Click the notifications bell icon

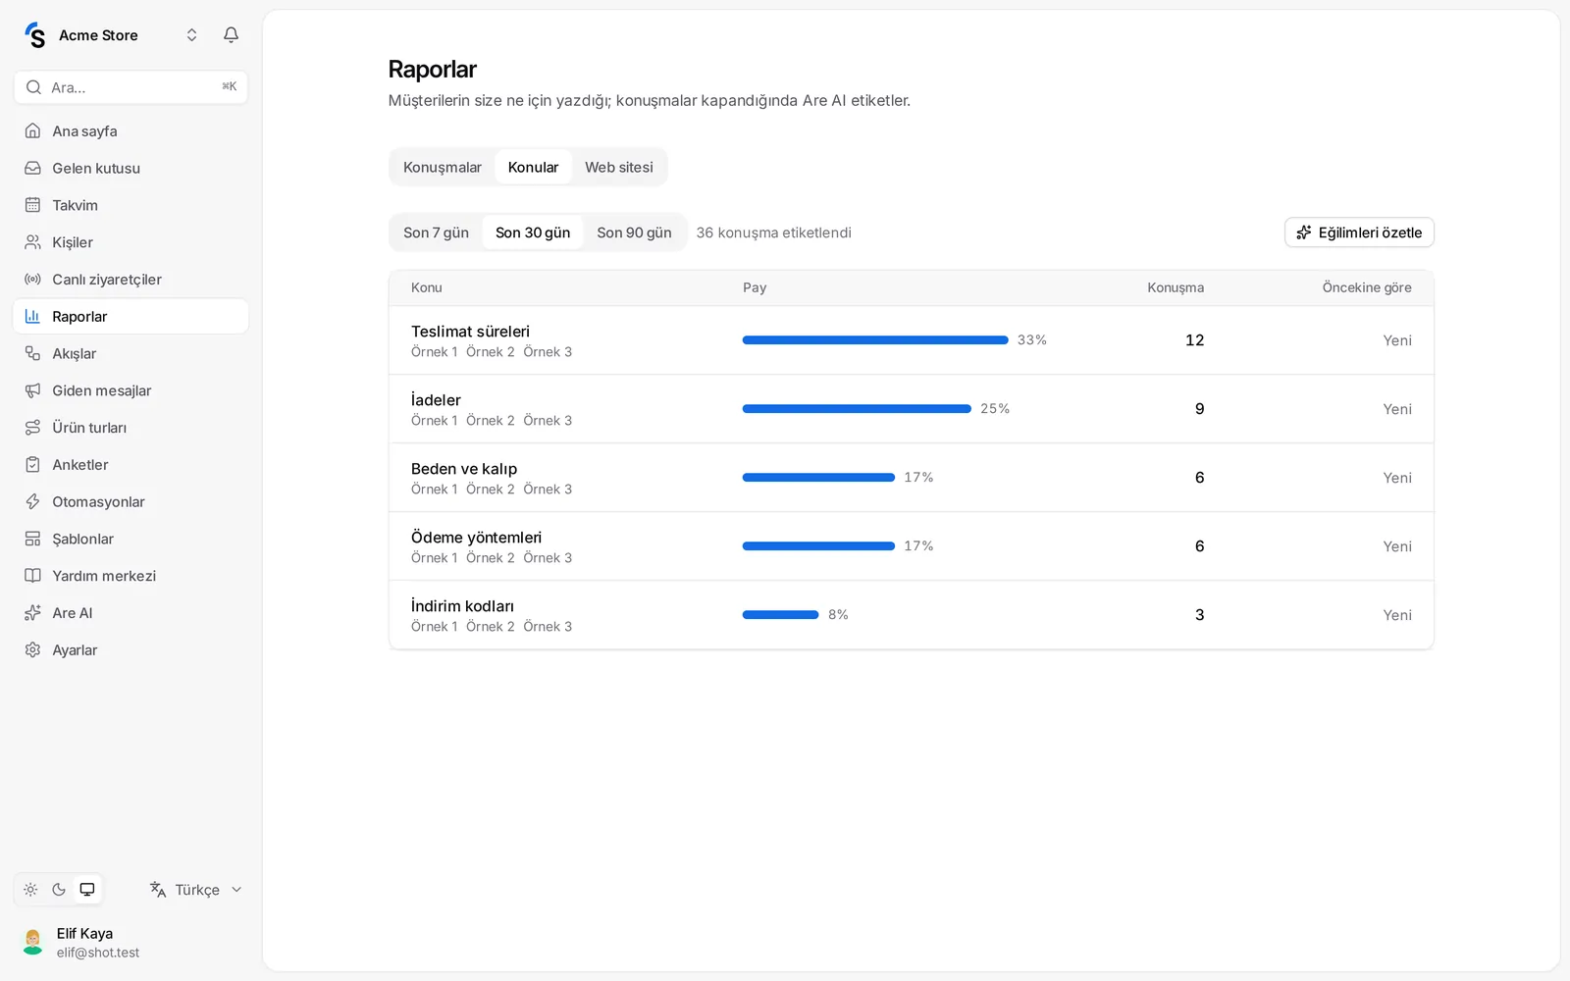pyautogui.click(x=231, y=35)
